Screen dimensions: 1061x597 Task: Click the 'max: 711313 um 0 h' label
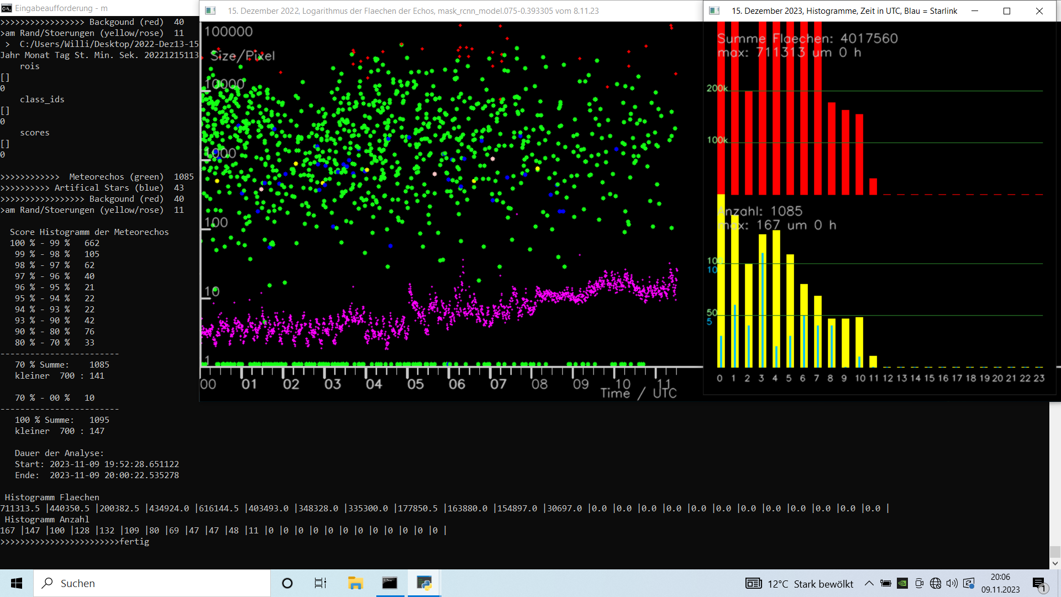point(789,53)
